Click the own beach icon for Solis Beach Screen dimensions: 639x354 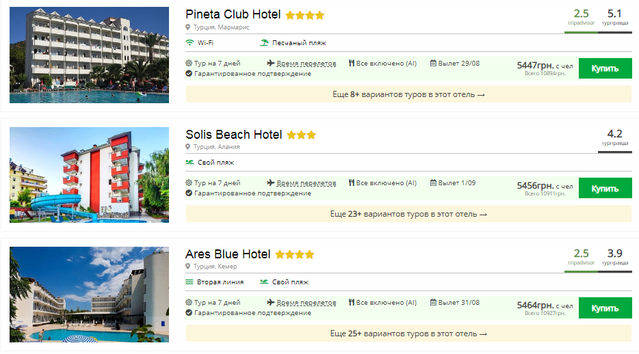coord(190,163)
